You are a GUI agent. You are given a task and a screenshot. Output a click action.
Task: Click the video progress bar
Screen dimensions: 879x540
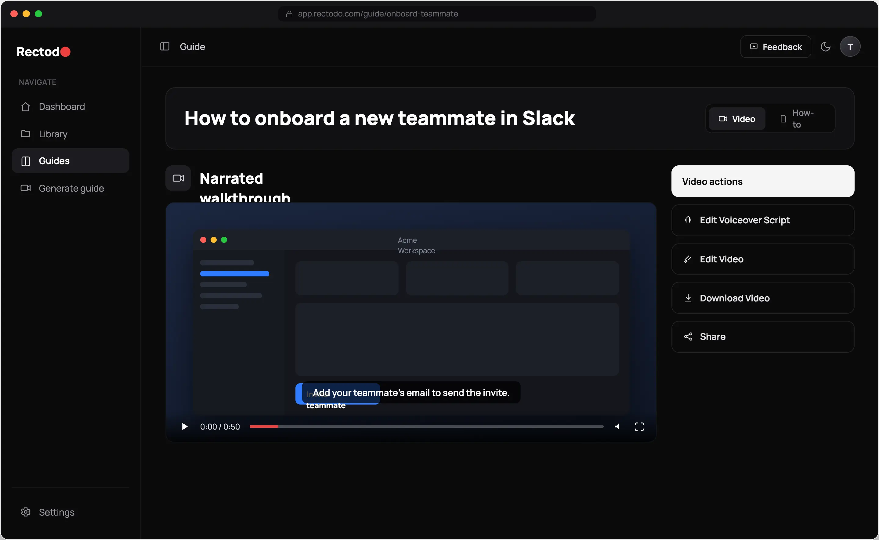tap(426, 427)
